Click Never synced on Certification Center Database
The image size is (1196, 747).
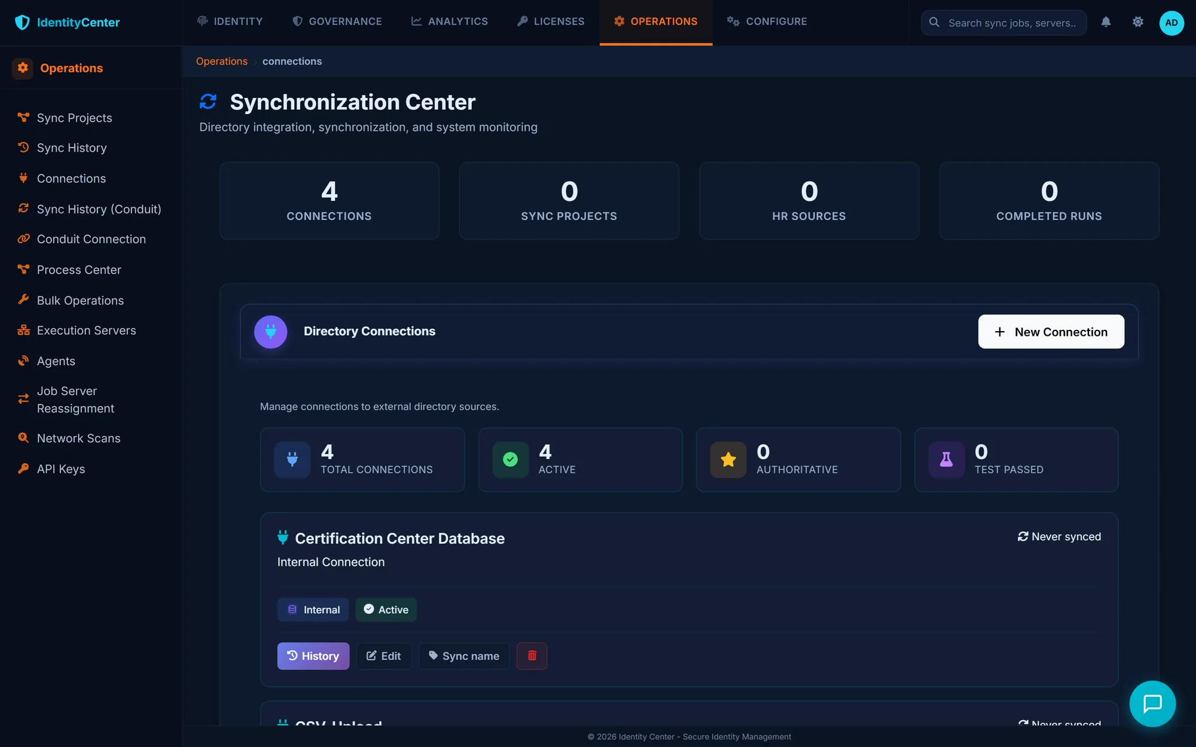[x=1059, y=537]
